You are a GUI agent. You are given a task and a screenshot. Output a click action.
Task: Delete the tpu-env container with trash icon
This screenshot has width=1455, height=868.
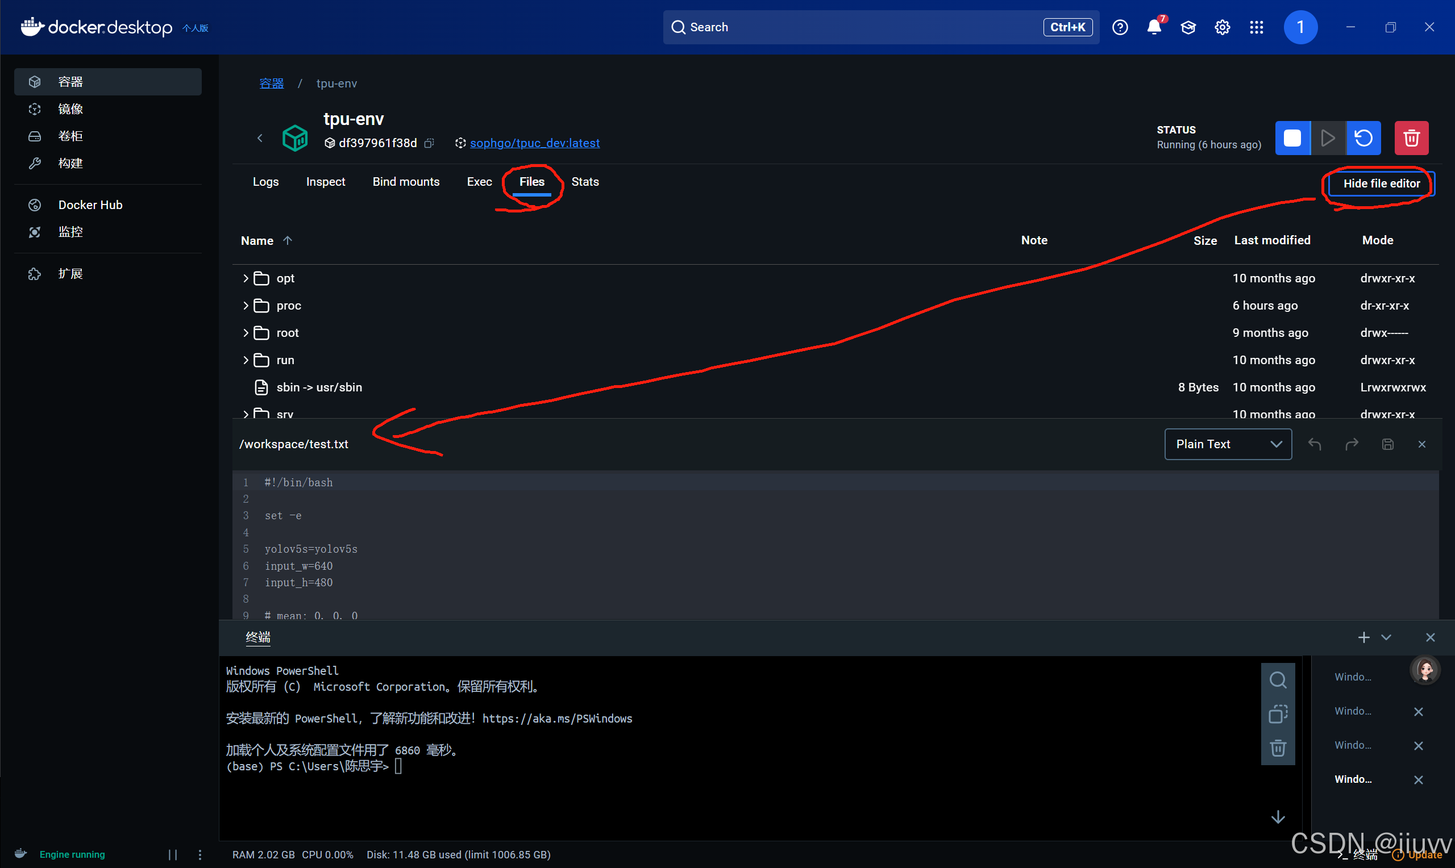coord(1411,138)
